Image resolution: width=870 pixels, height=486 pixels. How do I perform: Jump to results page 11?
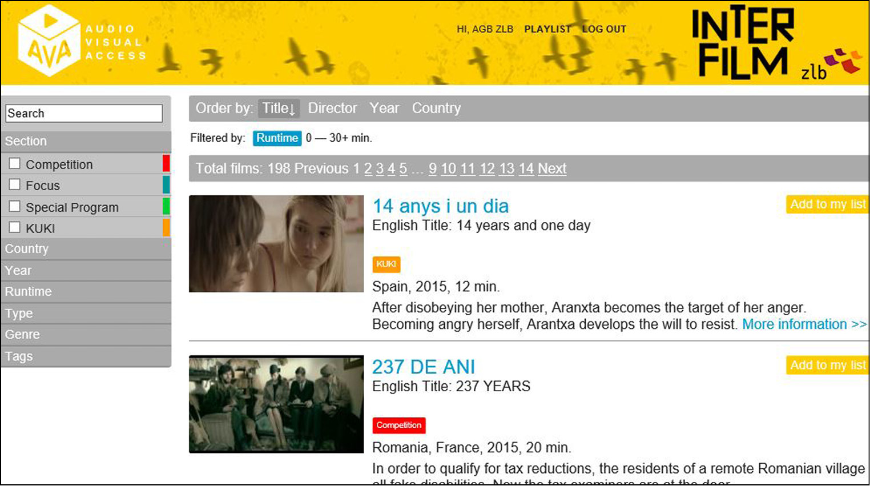468,168
